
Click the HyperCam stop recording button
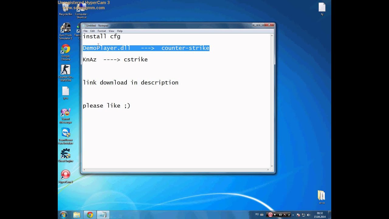(x=275, y=214)
